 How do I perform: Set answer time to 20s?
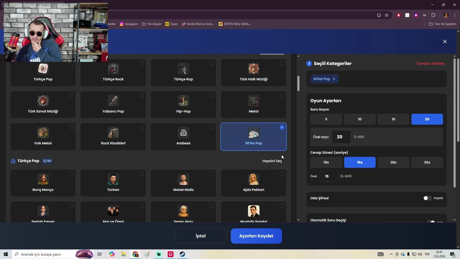click(394, 162)
